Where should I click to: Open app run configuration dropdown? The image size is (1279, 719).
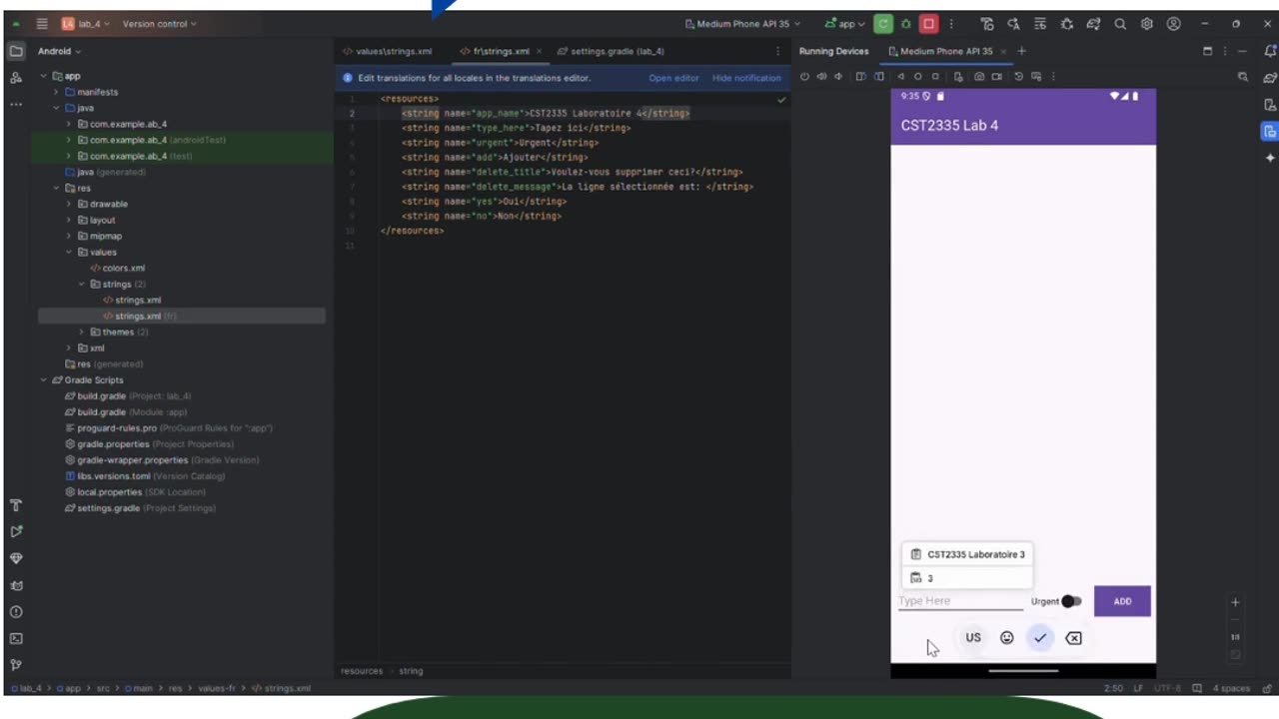[x=845, y=24]
